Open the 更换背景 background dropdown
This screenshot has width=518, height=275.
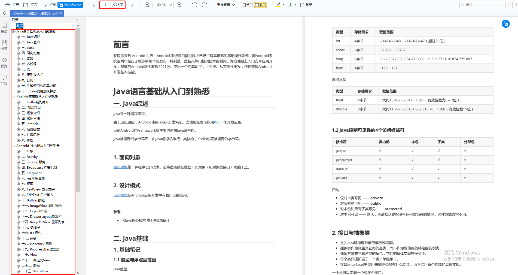click(226, 5)
